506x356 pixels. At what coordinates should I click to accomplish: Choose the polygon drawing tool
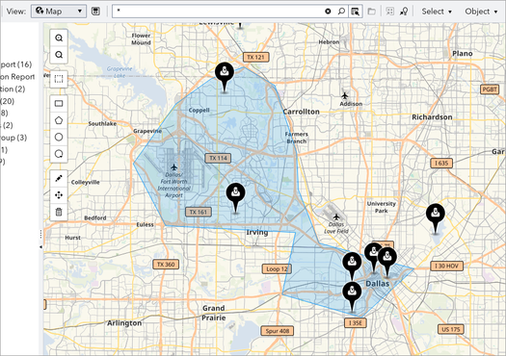coord(59,120)
